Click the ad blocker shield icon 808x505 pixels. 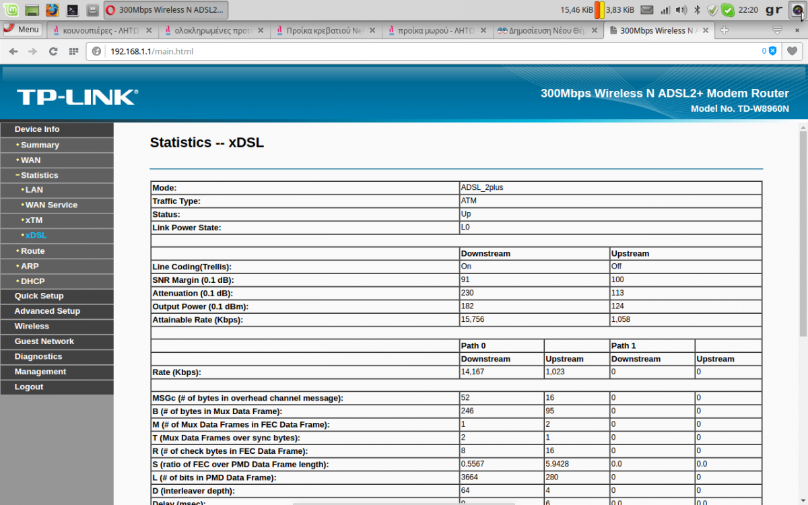[x=772, y=51]
